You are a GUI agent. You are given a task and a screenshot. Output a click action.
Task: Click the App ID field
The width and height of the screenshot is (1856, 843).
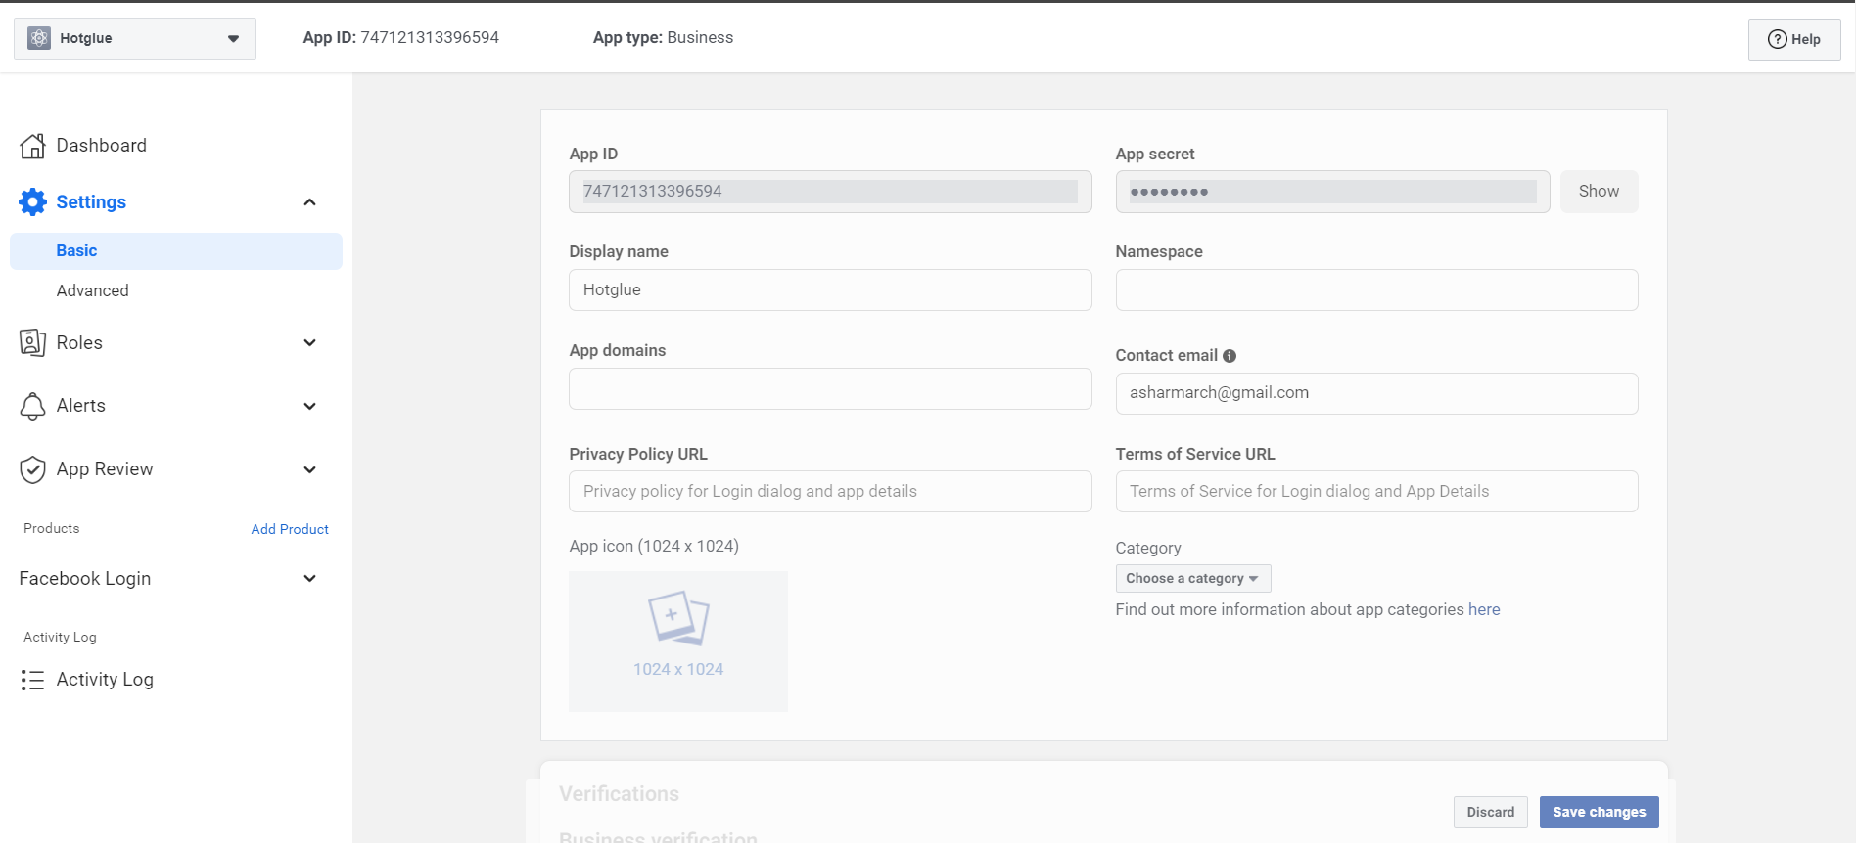[x=830, y=192]
